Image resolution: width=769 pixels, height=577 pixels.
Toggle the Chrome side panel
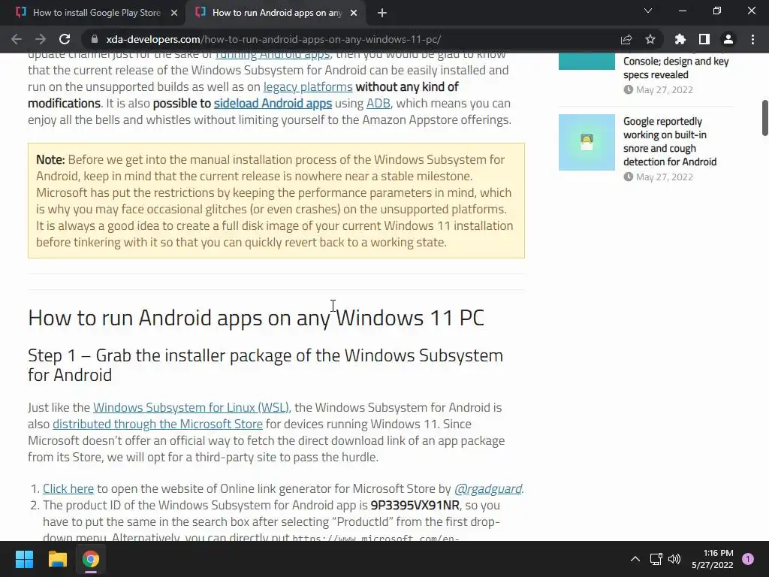(704, 39)
